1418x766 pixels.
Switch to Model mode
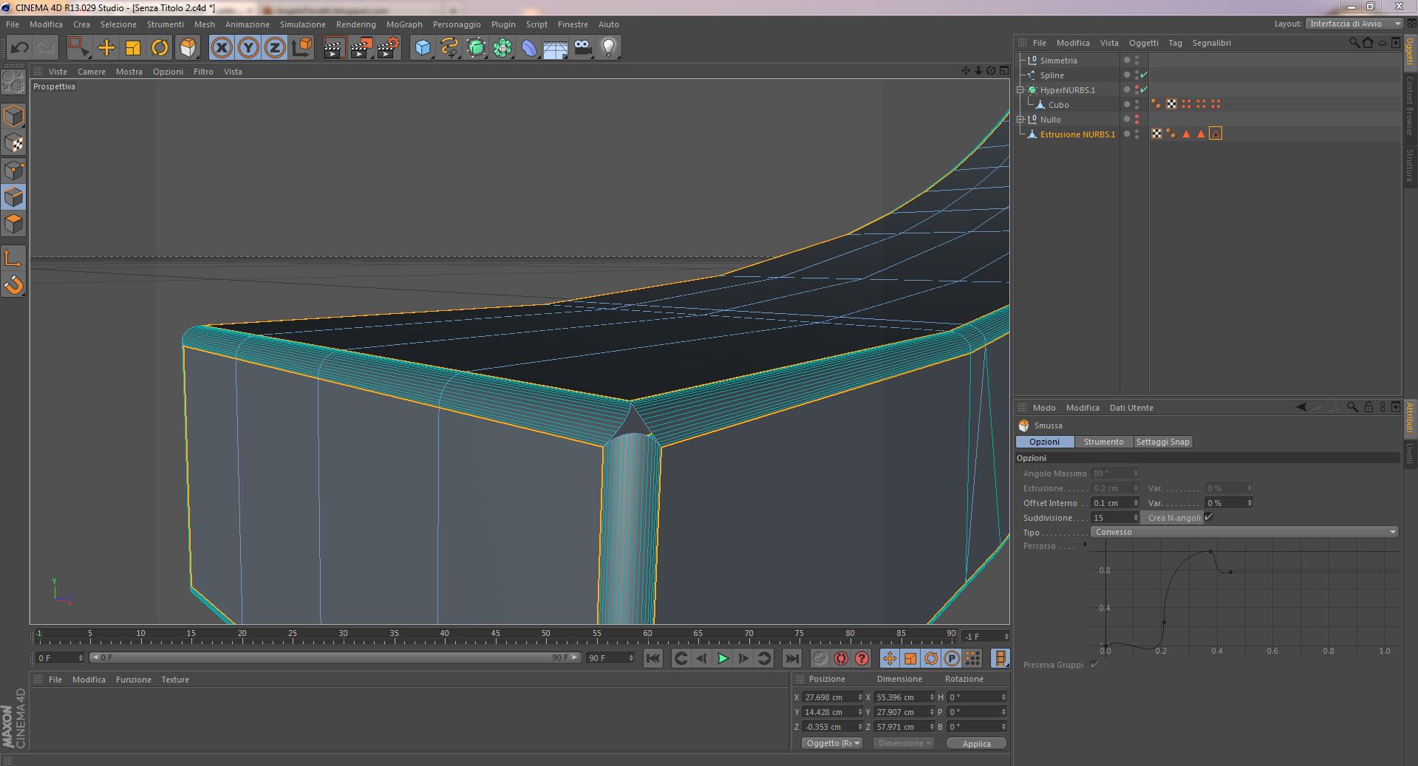[x=14, y=117]
